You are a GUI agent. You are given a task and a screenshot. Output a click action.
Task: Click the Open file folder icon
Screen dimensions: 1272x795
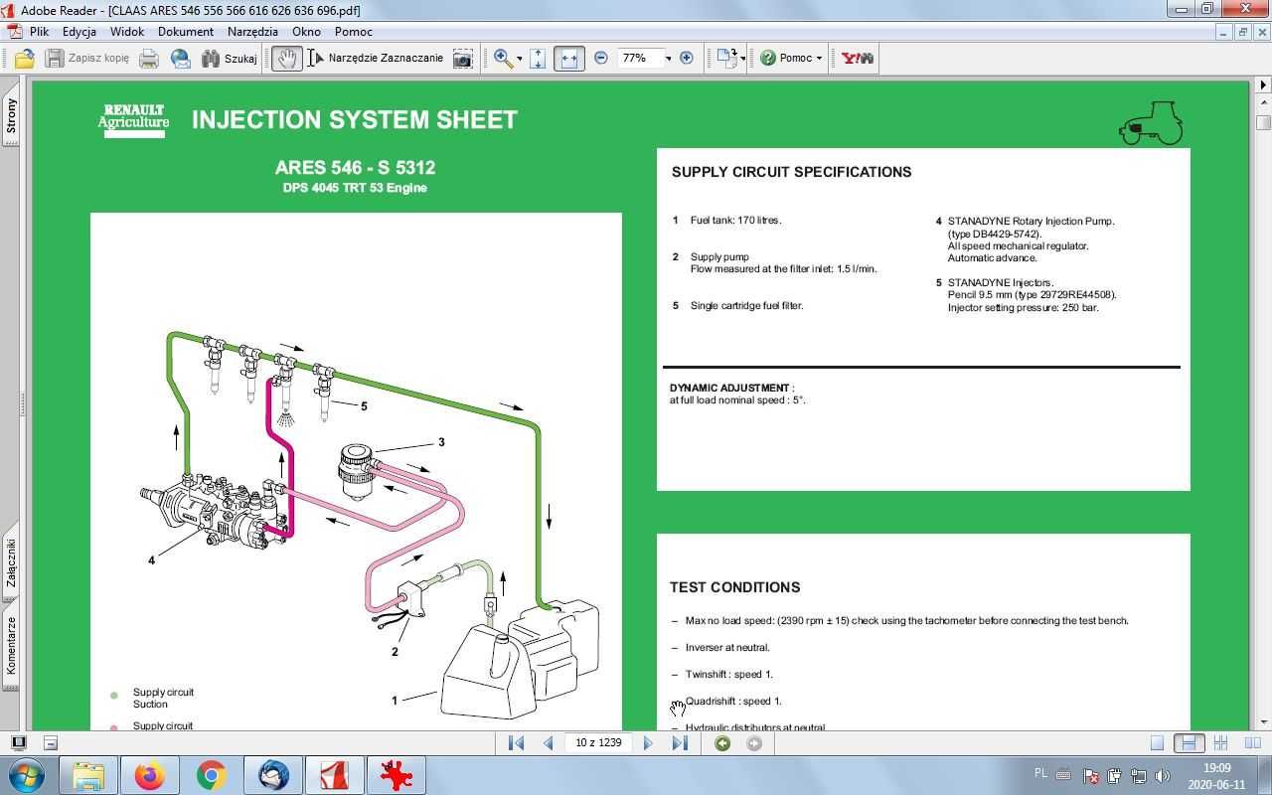click(x=24, y=59)
